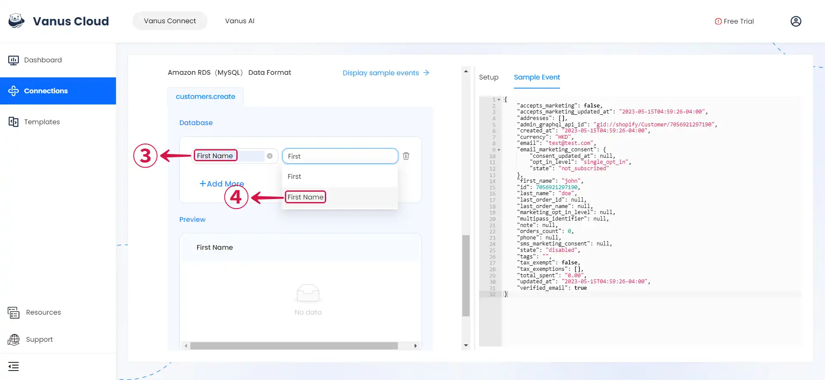Viewport: 825px width, 380px height.
Task: Click the Vanus Cloud otter logo
Action: [x=17, y=21]
